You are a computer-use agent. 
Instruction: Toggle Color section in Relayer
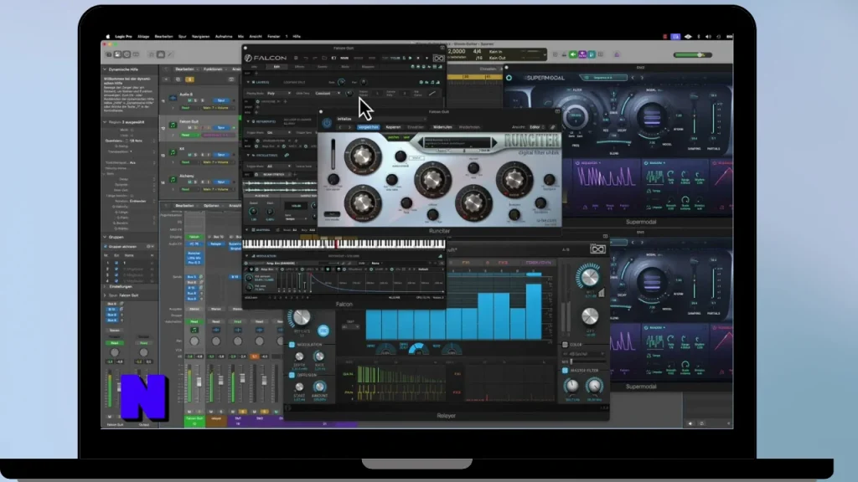[x=566, y=345]
